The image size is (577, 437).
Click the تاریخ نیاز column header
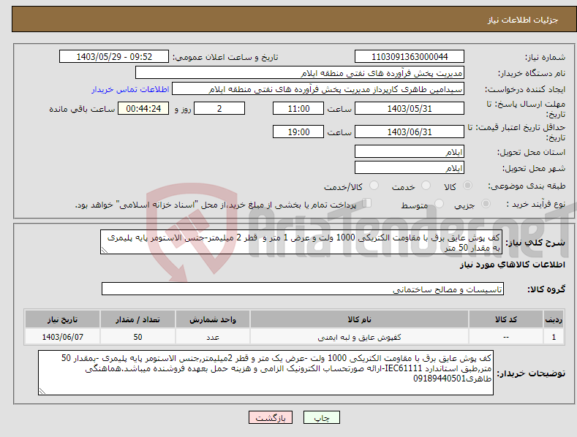(x=63, y=319)
